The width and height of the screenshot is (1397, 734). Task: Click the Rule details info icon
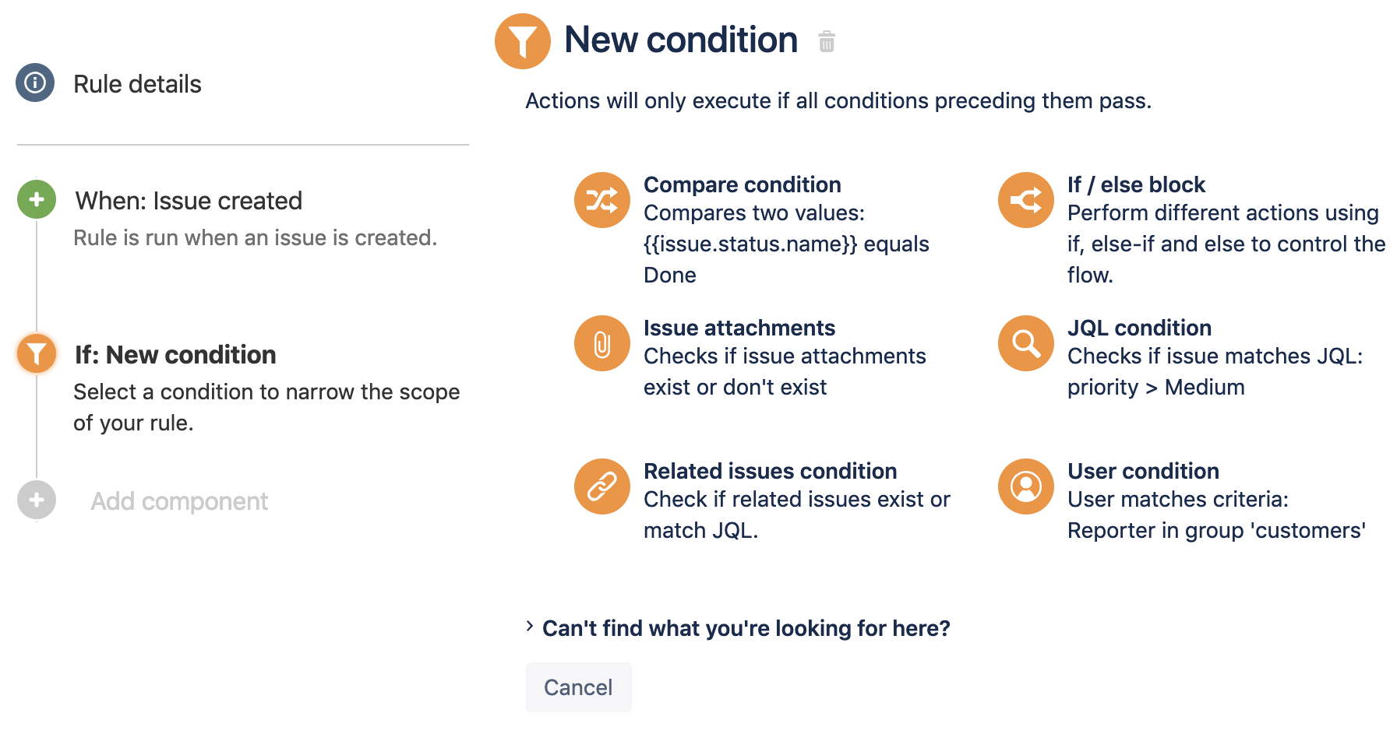pos(35,83)
